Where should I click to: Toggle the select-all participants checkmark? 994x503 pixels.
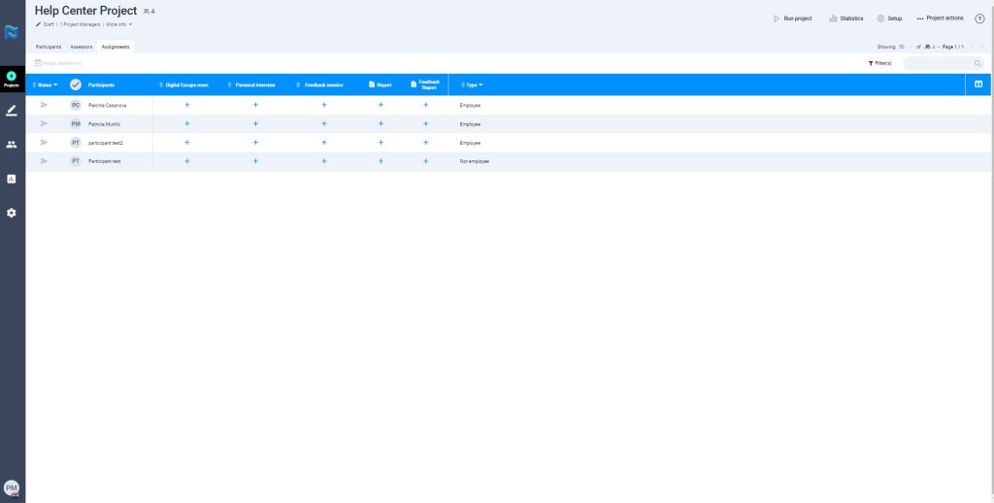76,84
